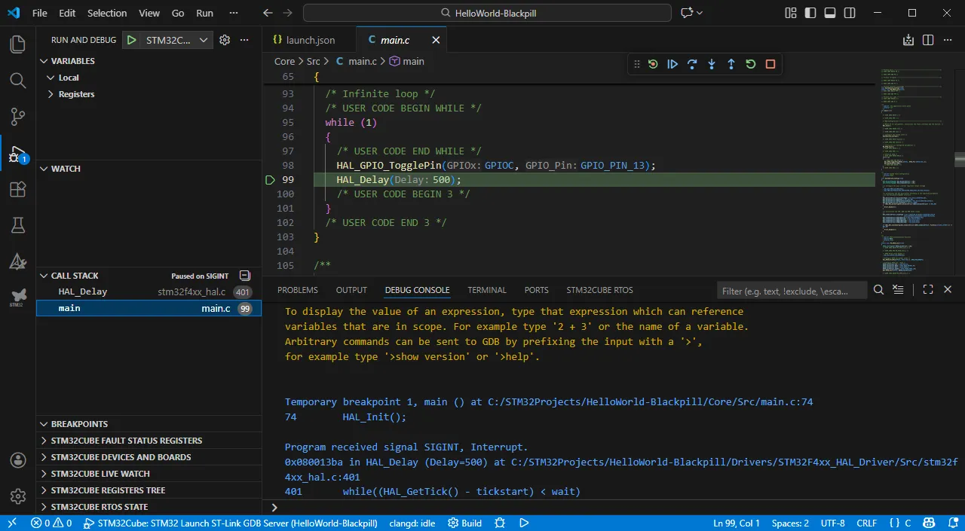Open the STM32 butterfly extension view
965x531 pixels.
pyautogui.click(x=17, y=297)
